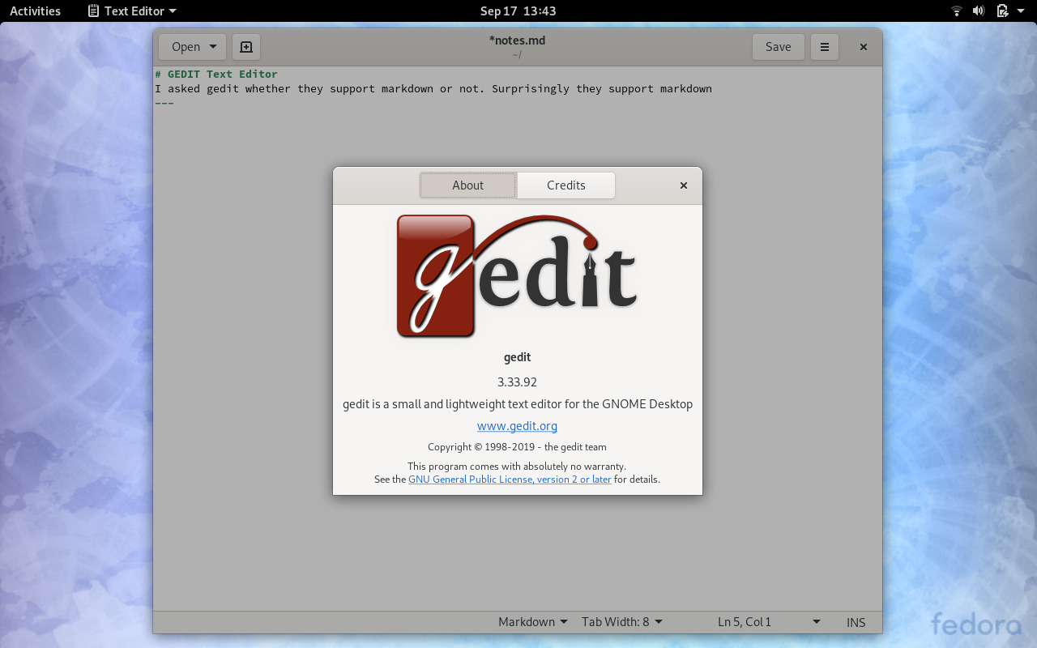Click the version number 3.33.92
Image resolution: width=1037 pixels, height=648 pixels.
point(517,382)
